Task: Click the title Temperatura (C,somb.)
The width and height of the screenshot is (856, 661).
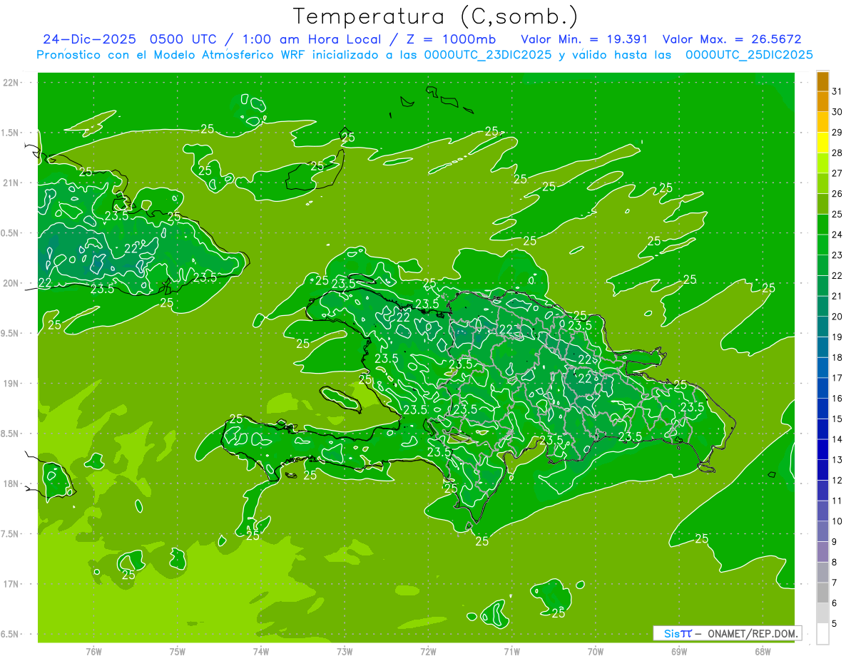Action: click(x=436, y=16)
